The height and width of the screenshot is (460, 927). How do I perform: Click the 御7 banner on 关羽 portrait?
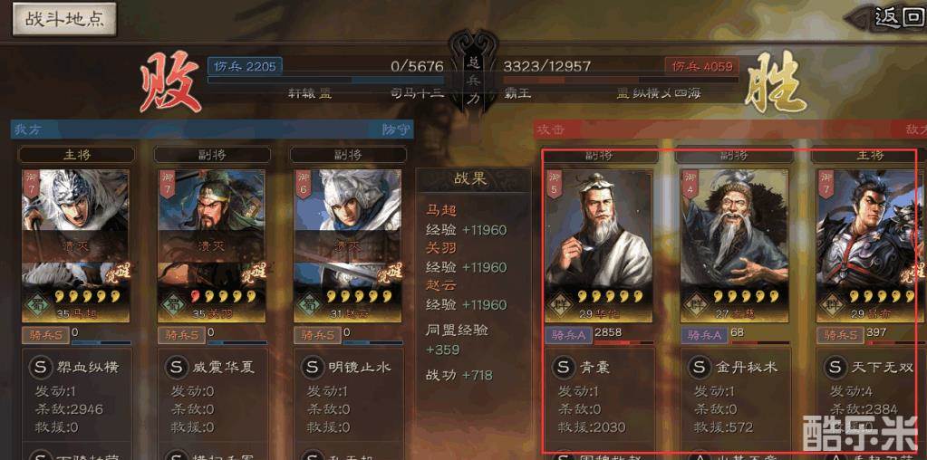[168, 184]
